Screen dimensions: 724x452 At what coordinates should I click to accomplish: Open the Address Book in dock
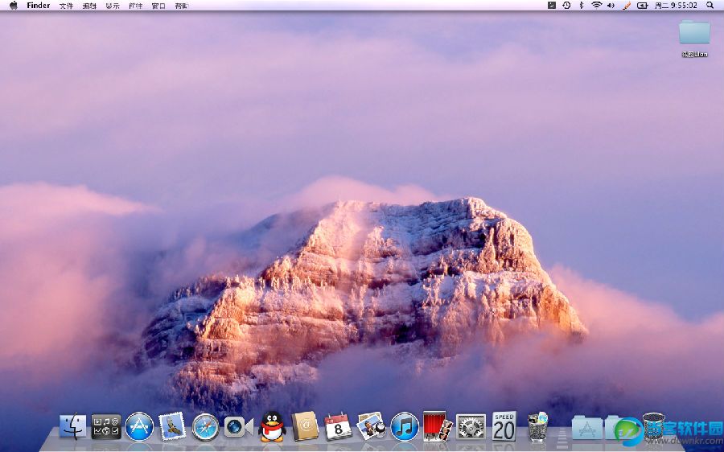306,426
